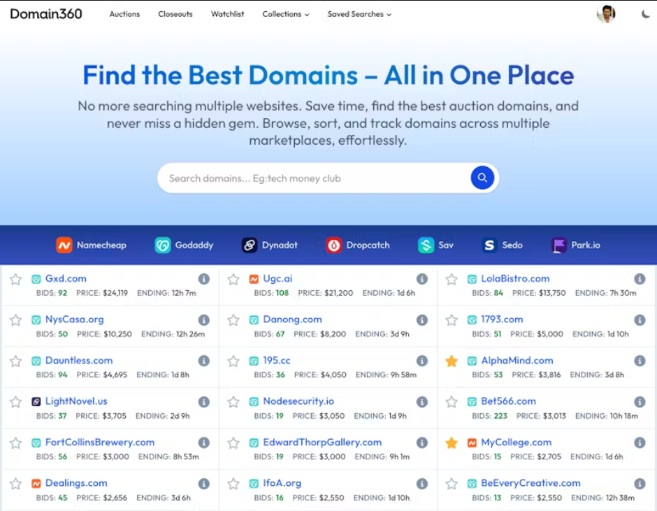Open the Dauntless.com domain link
The image size is (657, 511).
click(x=79, y=360)
